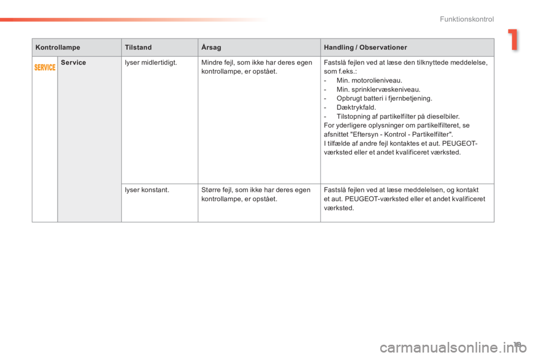Image resolution: width=536 pixels, height=357 pixels.
Task: Click the 'Dæktrykfald.' list item
Action: point(356,108)
